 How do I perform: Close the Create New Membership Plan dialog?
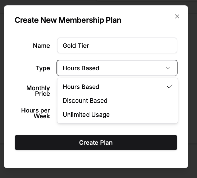(177, 17)
